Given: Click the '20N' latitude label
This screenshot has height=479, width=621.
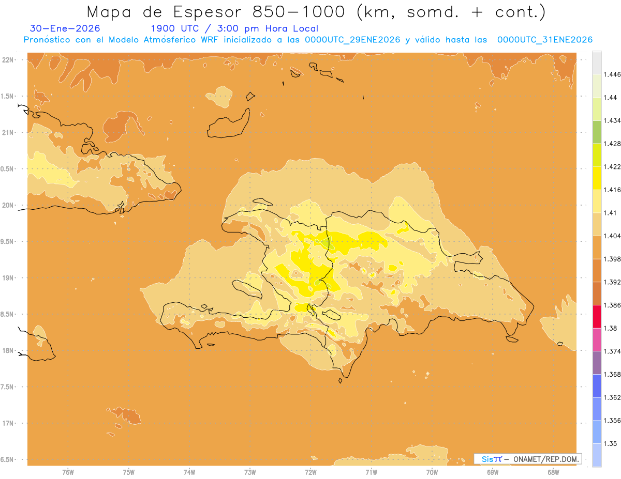Looking at the screenshot, I should point(8,205).
